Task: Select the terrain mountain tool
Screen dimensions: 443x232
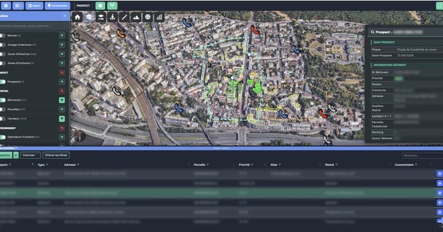Action: [x=136, y=17]
